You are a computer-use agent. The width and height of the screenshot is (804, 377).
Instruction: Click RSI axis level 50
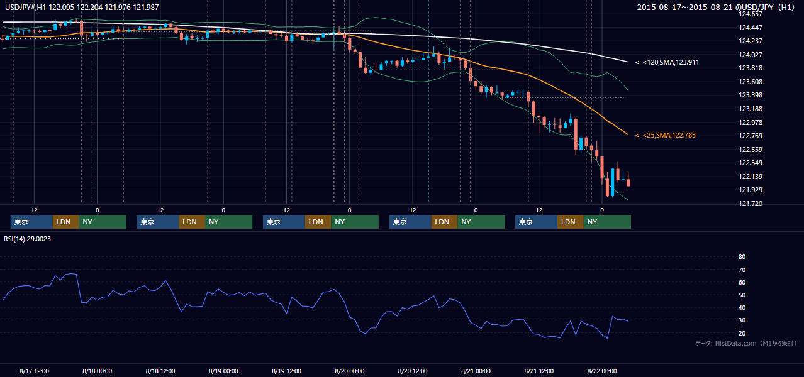(x=742, y=295)
